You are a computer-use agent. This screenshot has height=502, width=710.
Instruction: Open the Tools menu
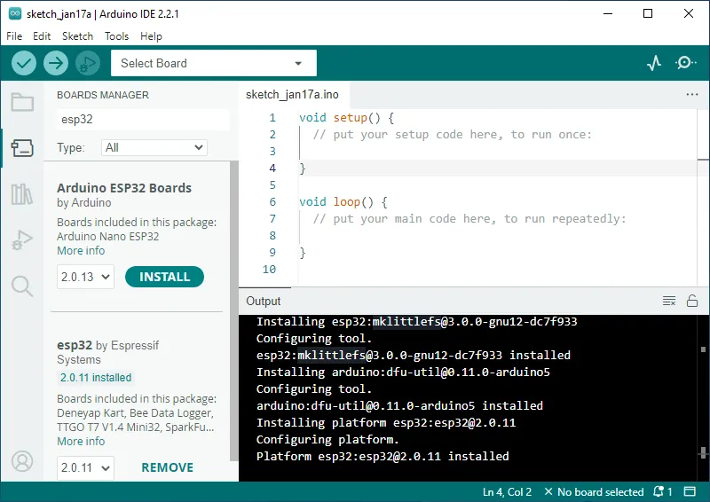[117, 36]
